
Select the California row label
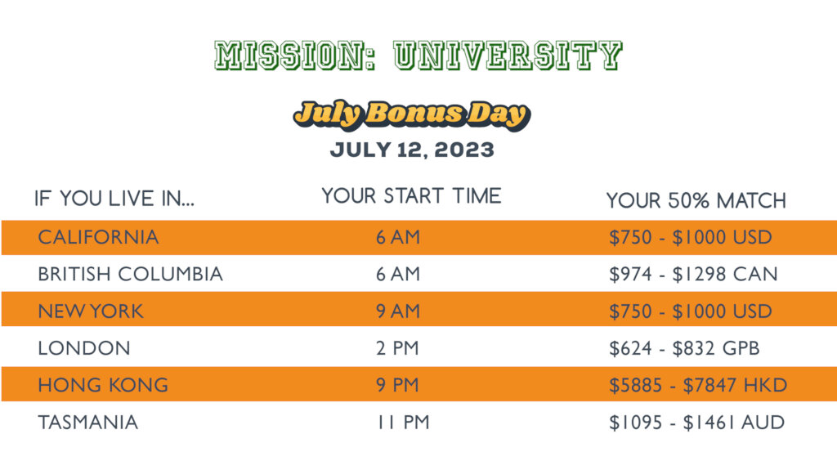click(x=98, y=237)
